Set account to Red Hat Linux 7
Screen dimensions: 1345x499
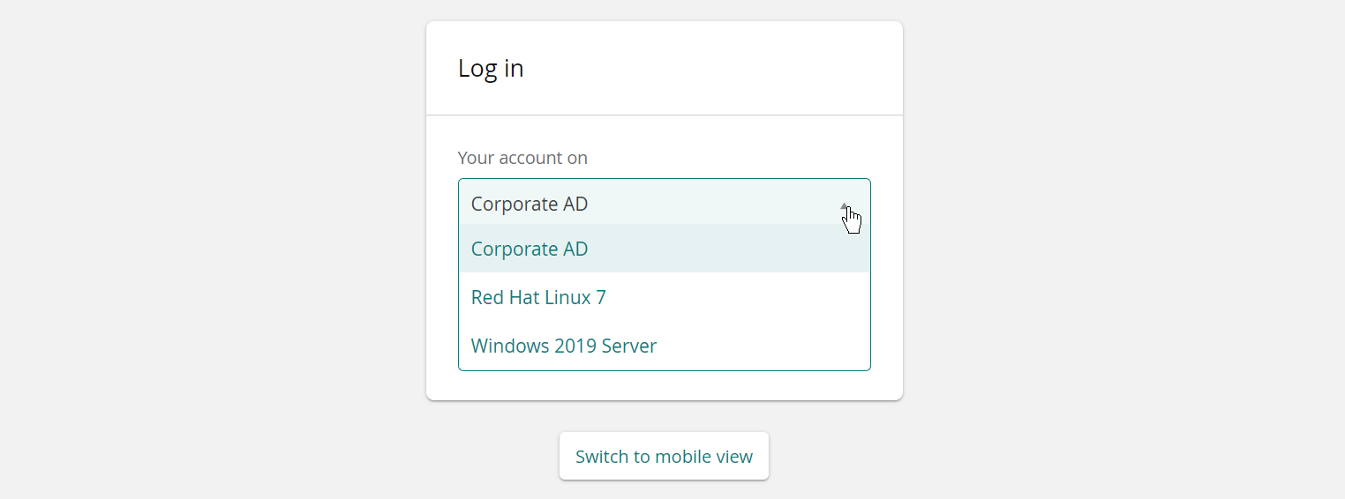538,297
